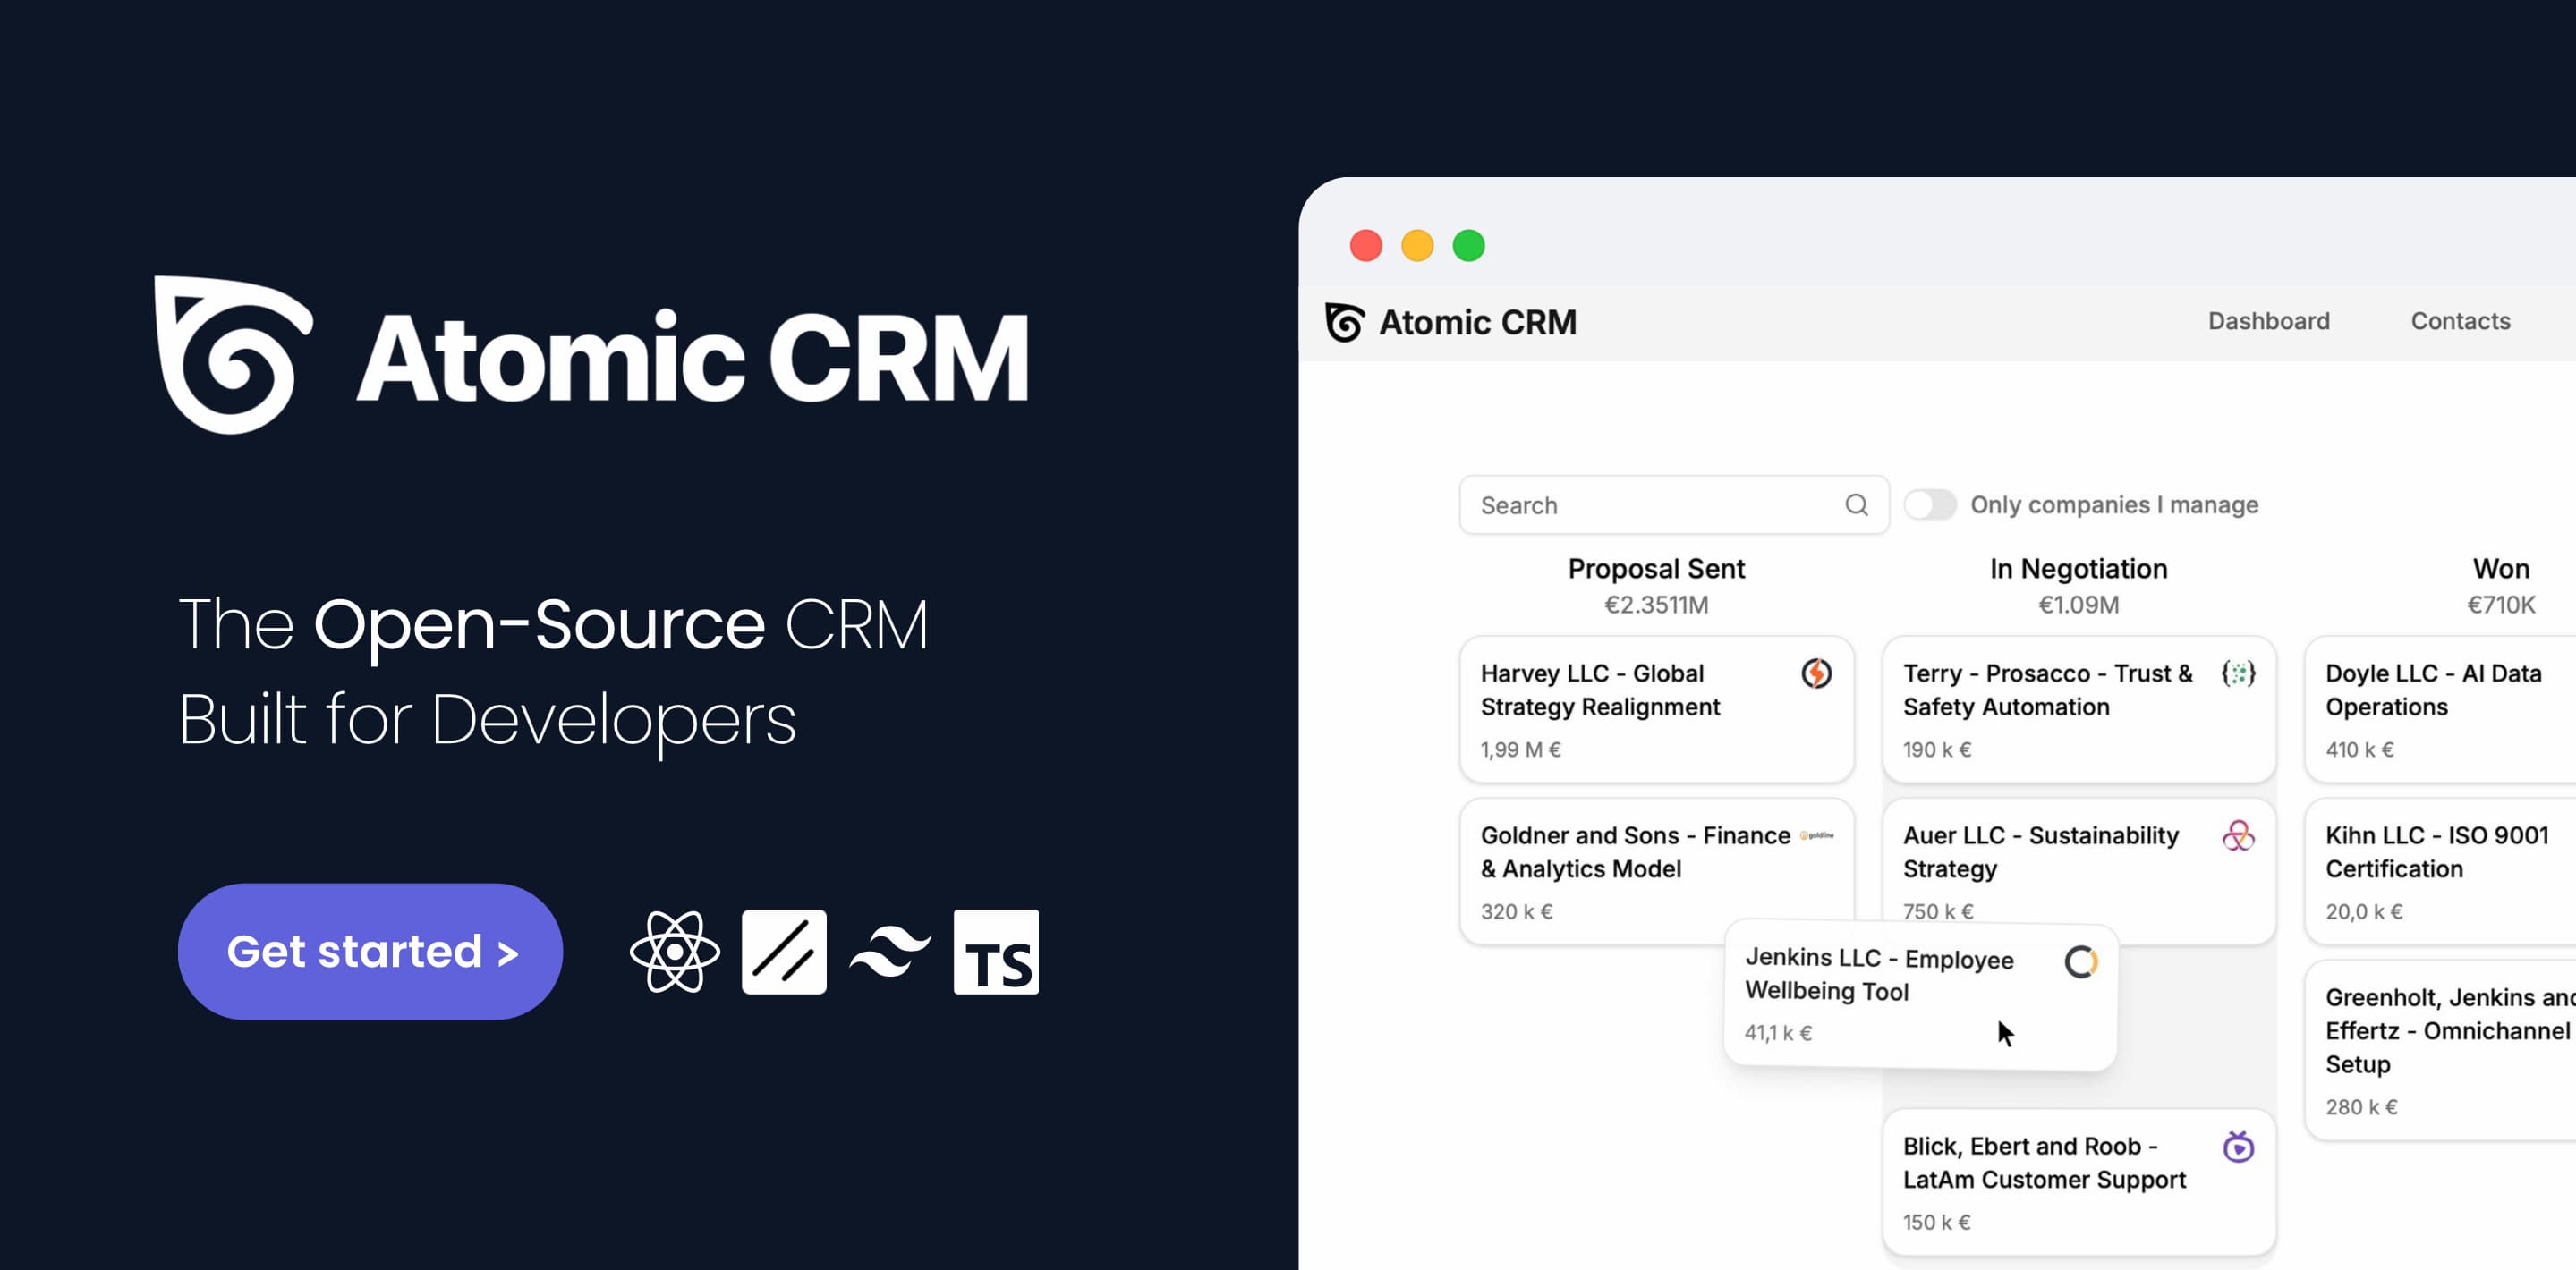
Task: Click the curly-braces logo on Terry - Prosacco card
Action: click(x=2240, y=673)
